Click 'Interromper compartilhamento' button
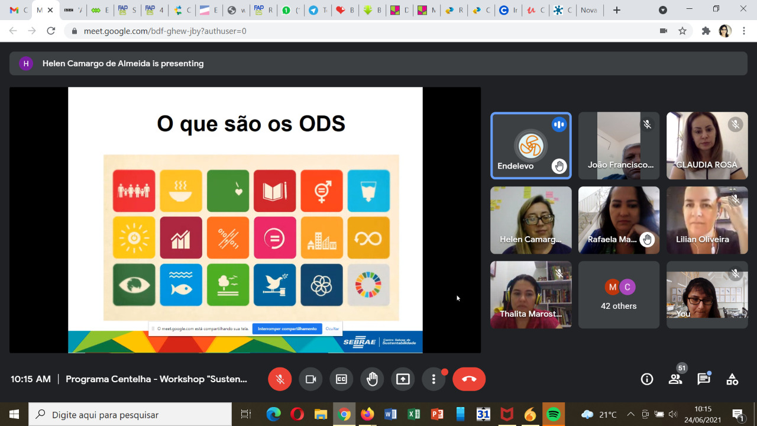 coord(287,329)
